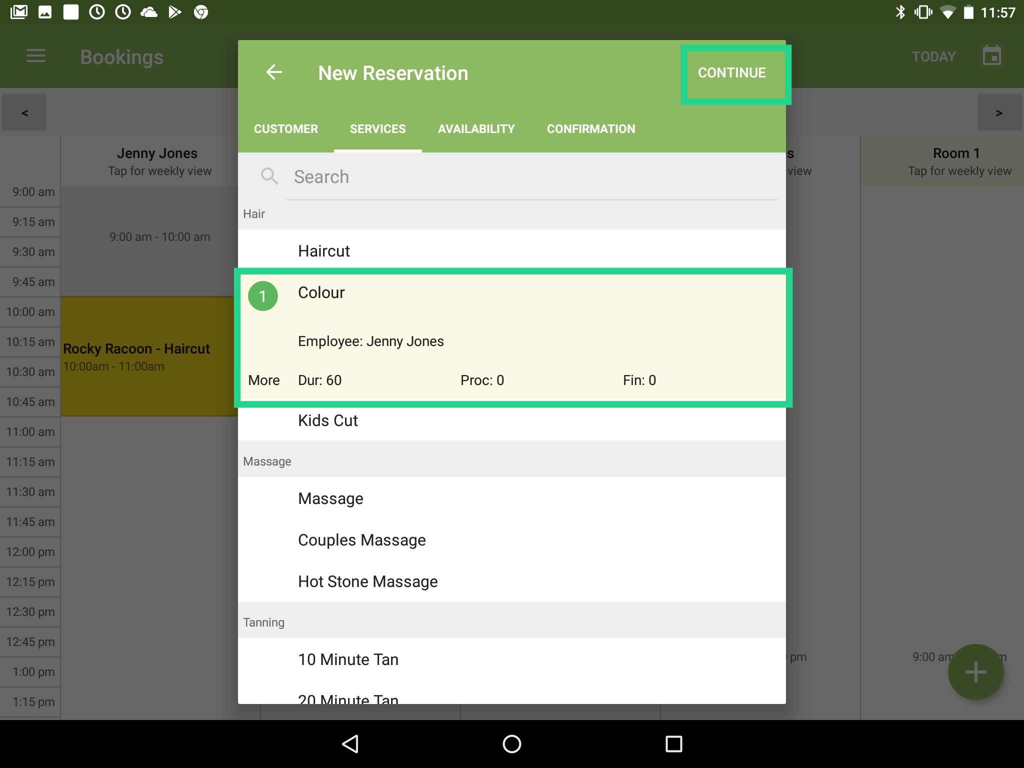Tap the search magnifier icon
The image size is (1024, 768).
[269, 176]
